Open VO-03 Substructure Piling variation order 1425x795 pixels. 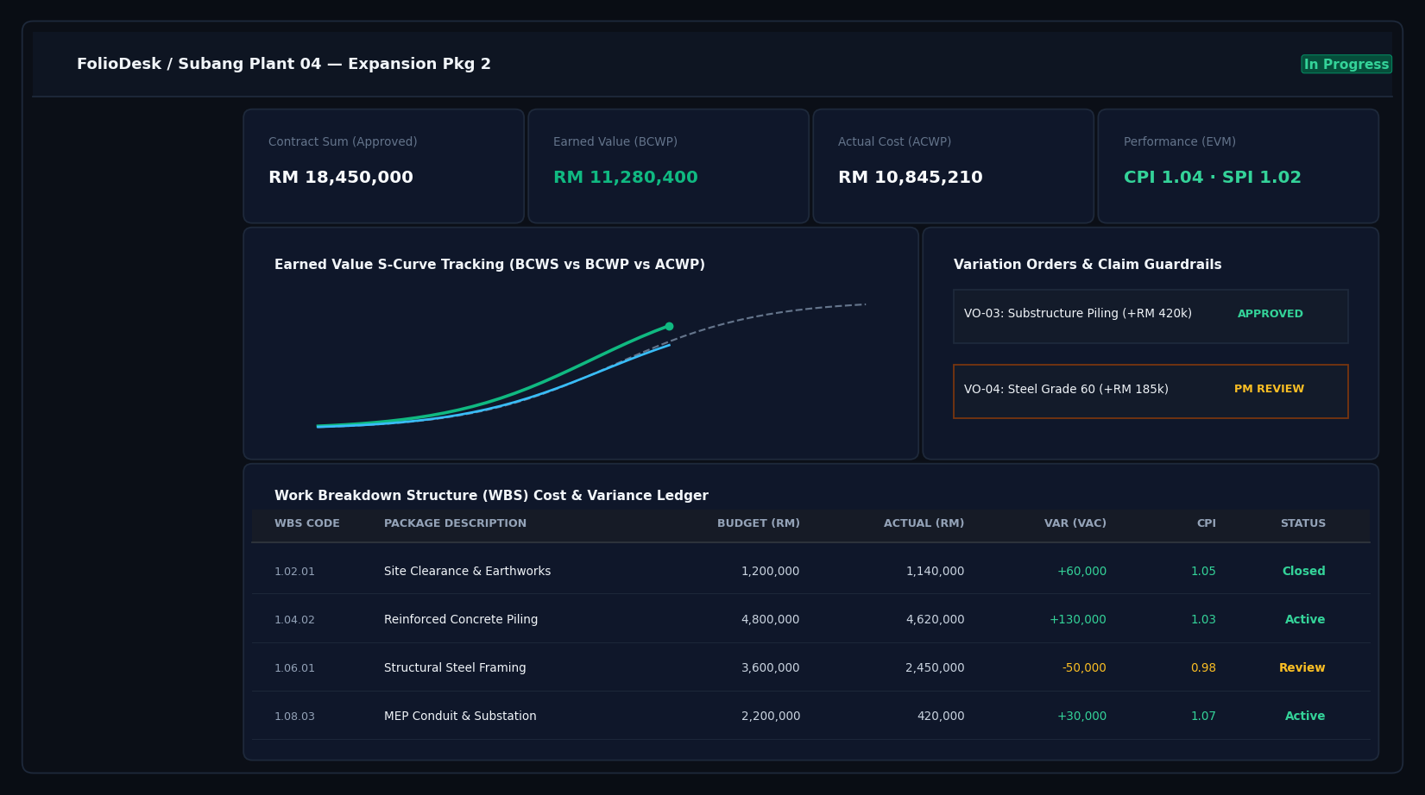(1151, 316)
